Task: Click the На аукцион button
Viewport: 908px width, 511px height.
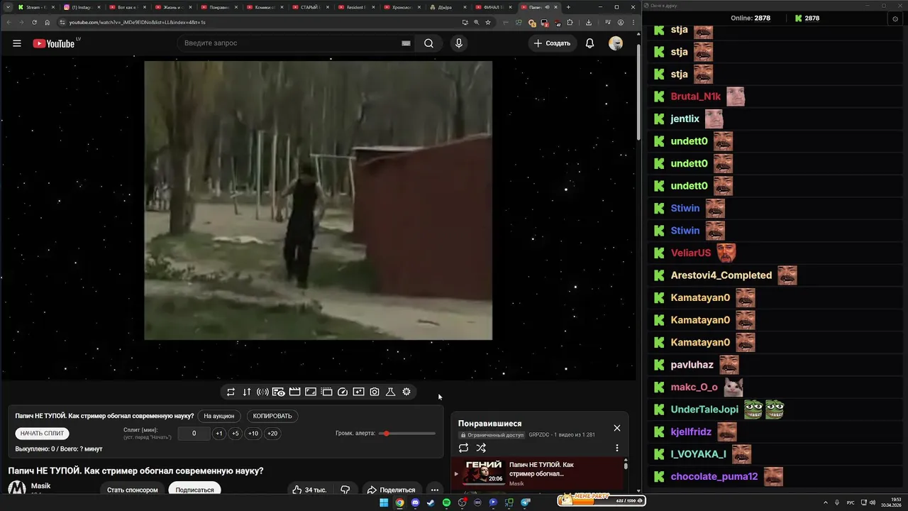Action: click(218, 416)
